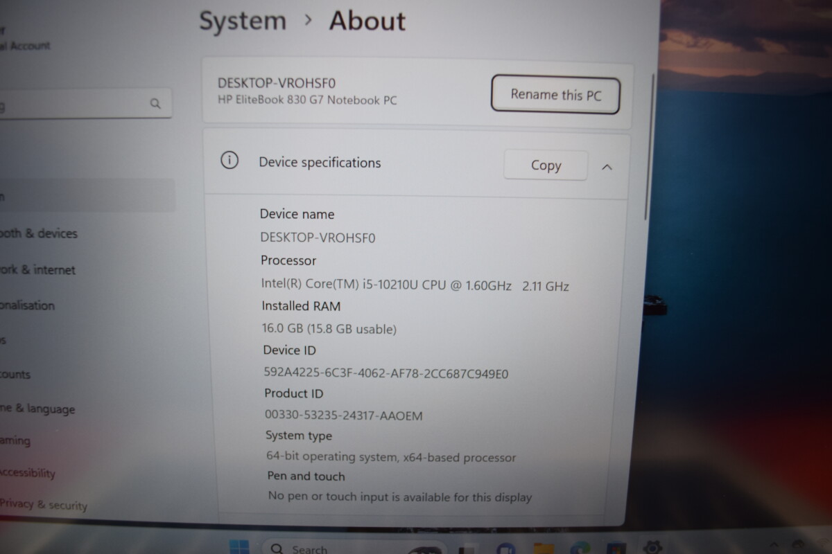
Task: Click the Device specifications info icon
Action: tap(229, 161)
